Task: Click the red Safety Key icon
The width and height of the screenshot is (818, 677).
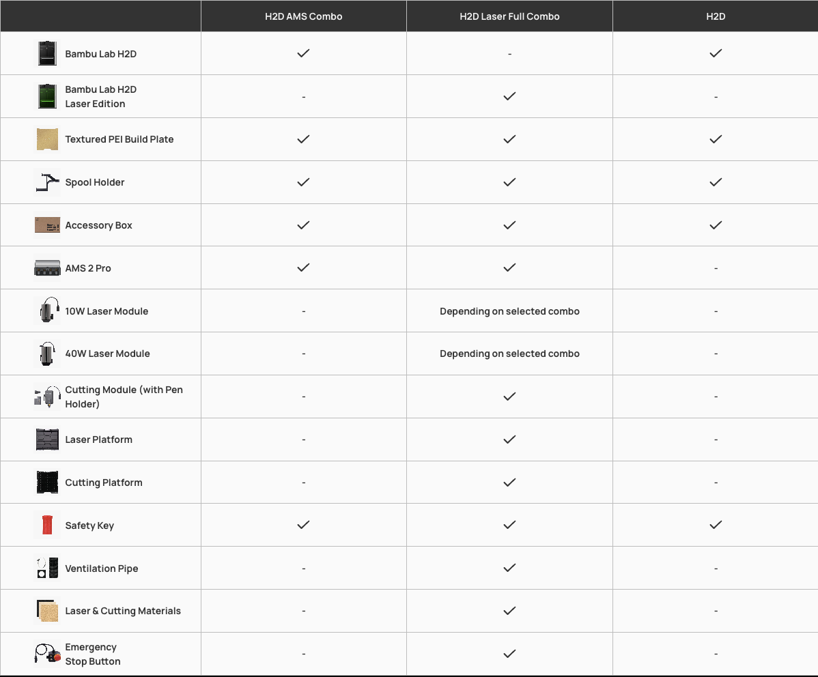Action: pos(47,525)
